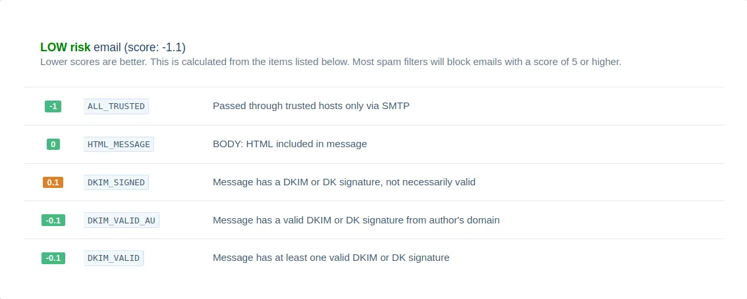Screen dimensions: 747x299
Task: Click "BODY: HTML included in message" description
Action: (x=289, y=144)
